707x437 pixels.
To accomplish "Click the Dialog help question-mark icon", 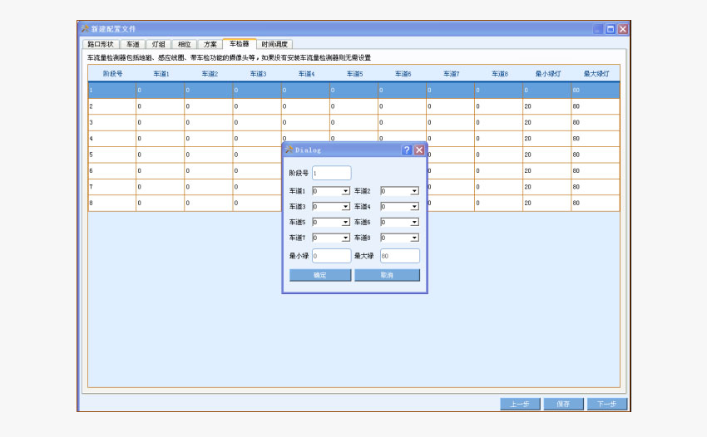I will (x=407, y=150).
